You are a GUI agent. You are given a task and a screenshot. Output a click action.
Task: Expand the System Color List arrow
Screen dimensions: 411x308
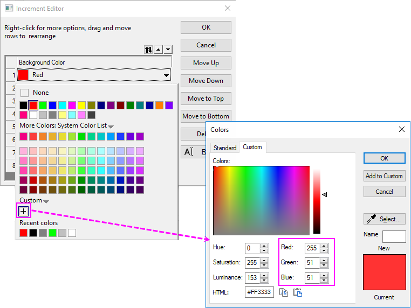click(111, 127)
